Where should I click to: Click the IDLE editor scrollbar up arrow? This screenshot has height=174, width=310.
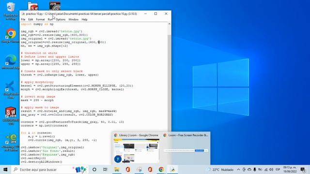coord(169,24)
